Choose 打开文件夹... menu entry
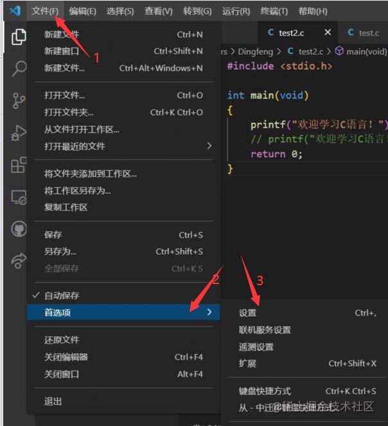This screenshot has width=388, height=426. tap(123, 112)
